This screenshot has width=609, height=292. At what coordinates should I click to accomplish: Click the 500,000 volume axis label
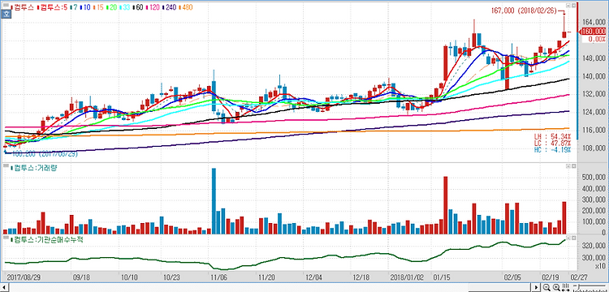click(594, 178)
